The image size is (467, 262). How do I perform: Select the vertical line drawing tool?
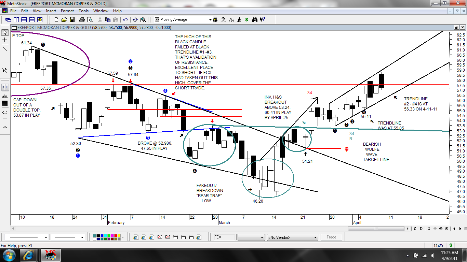pos(5,63)
